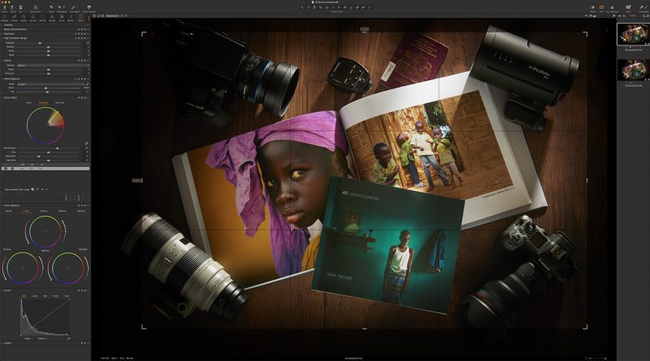
Task: Click the Redo arrow in the toolbar
Action: pos(64,6)
